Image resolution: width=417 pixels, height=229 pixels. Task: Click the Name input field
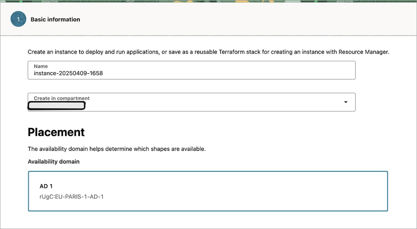(191, 72)
